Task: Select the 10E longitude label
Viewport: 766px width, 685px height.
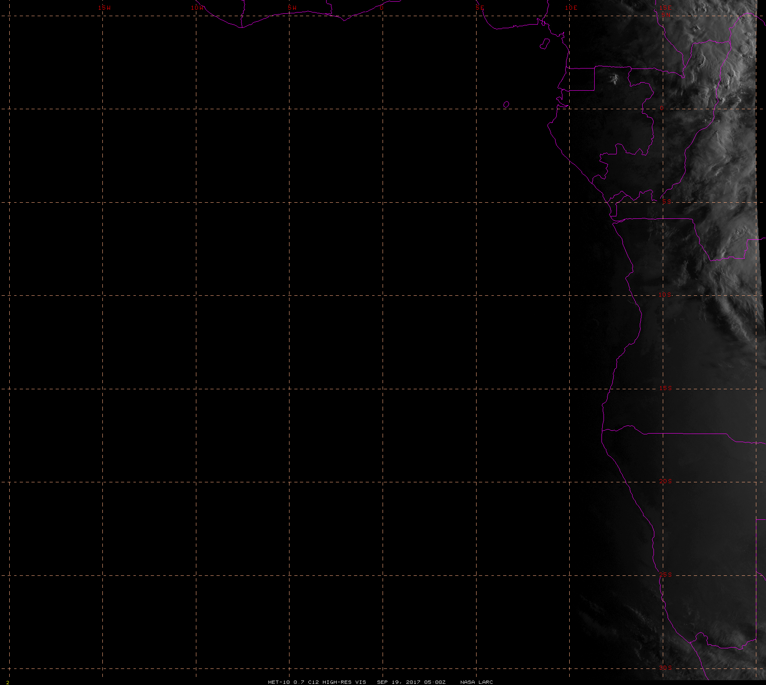Action: (x=571, y=8)
